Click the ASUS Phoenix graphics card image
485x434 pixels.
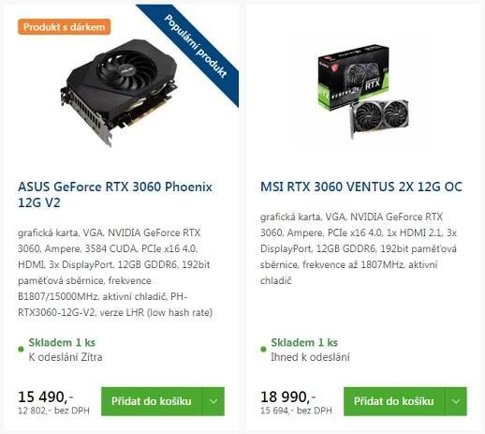tap(119, 93)
